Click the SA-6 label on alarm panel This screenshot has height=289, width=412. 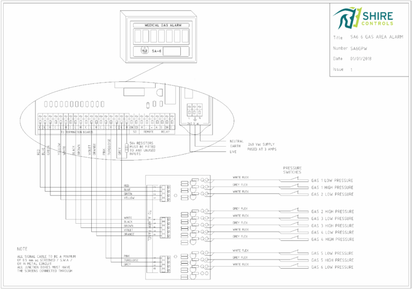tap(156, 51)
